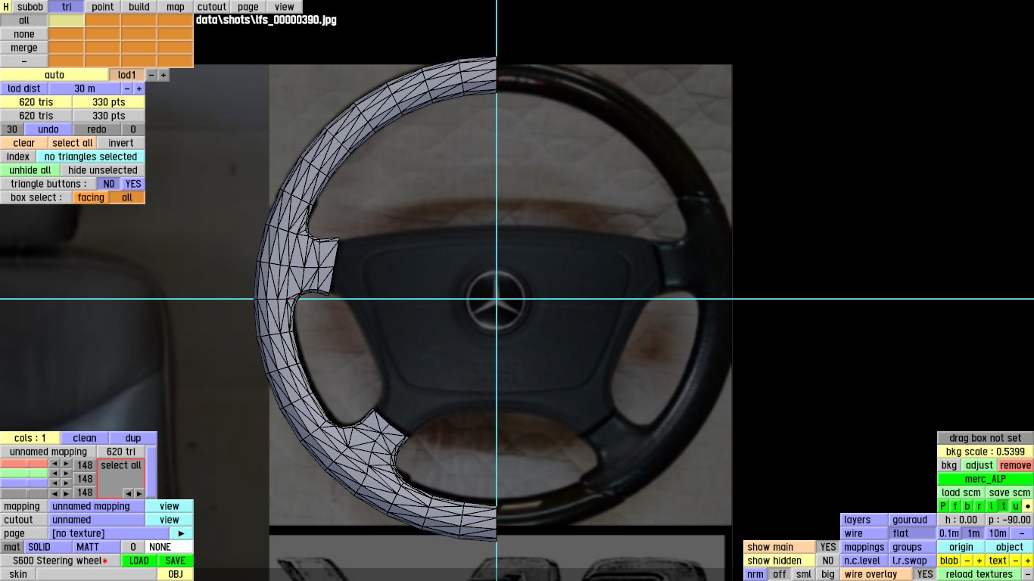Click the grey brightness left arrow
The height and width of the screenshot is (581, 1034).
[x=55, y=493]
